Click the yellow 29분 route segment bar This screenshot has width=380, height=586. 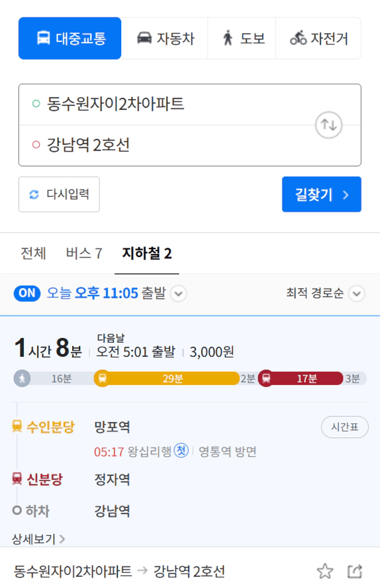[x=172, y=379]
